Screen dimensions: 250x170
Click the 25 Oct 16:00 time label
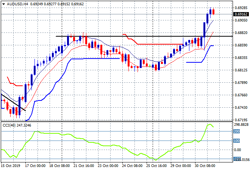[156, 166]
